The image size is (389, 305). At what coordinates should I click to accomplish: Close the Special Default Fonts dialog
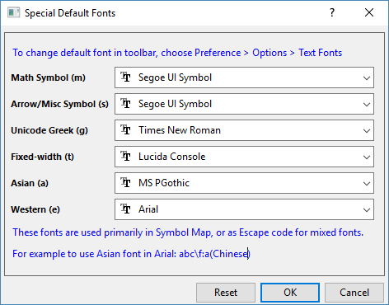pos(369,12)
